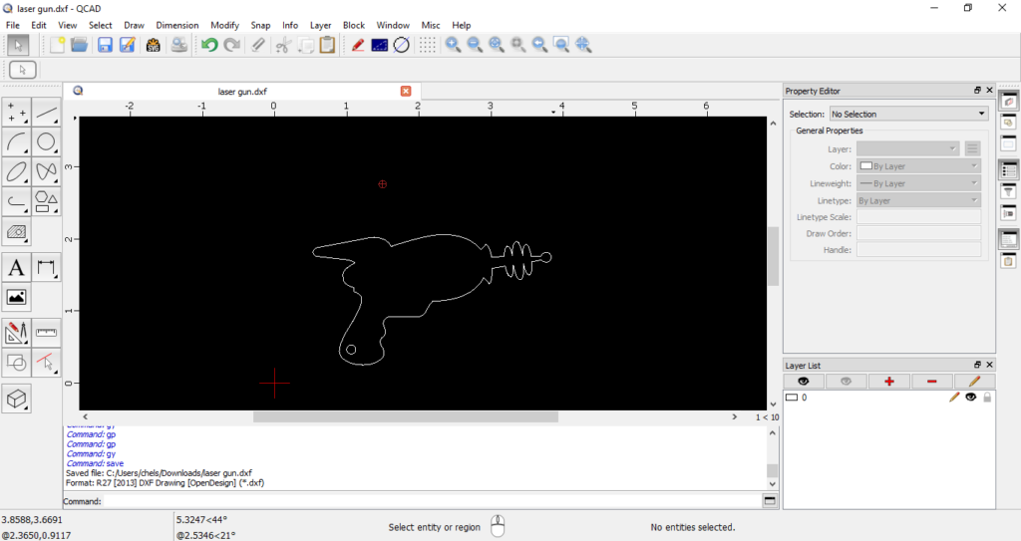The height and width of the screenshot is (541, 1021).
Task: Select the Insert Image tool
Action: 17,298
